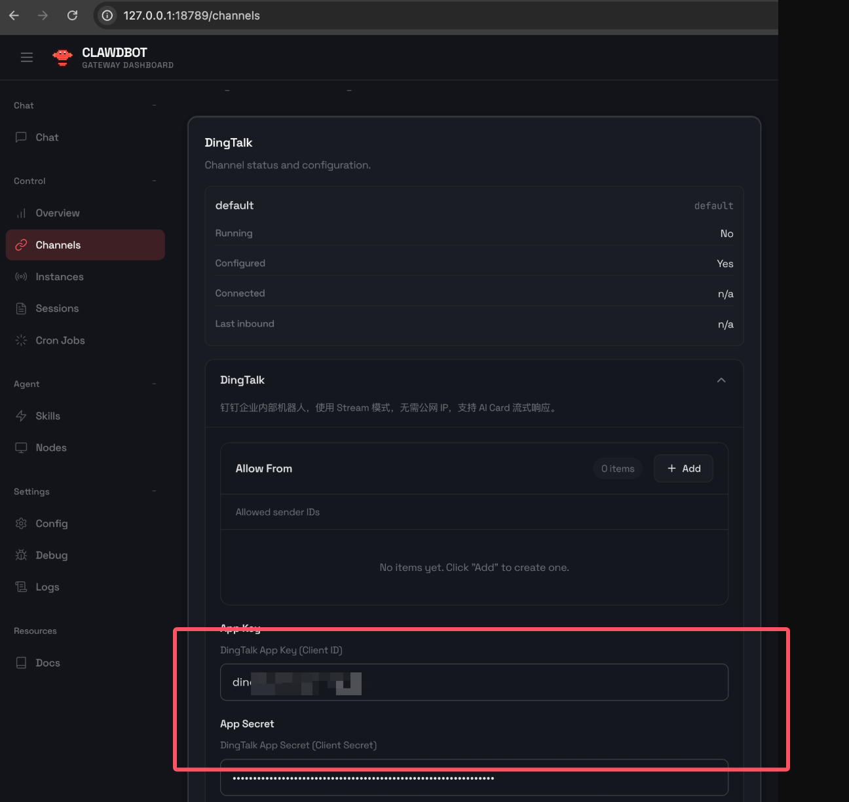Collapse the Settings sidebar section
This screenshot has width=849, height=802.
(x=155, y=492)
